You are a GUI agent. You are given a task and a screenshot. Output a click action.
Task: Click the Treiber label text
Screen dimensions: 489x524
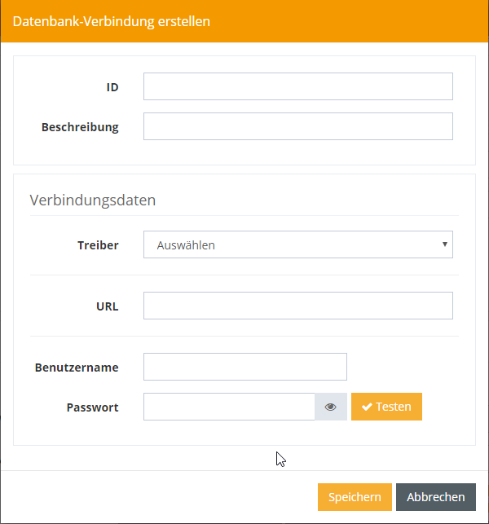pos(98,244)
